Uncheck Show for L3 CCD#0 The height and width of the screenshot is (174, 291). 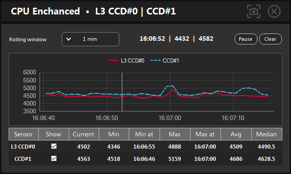tap(54, 146)
